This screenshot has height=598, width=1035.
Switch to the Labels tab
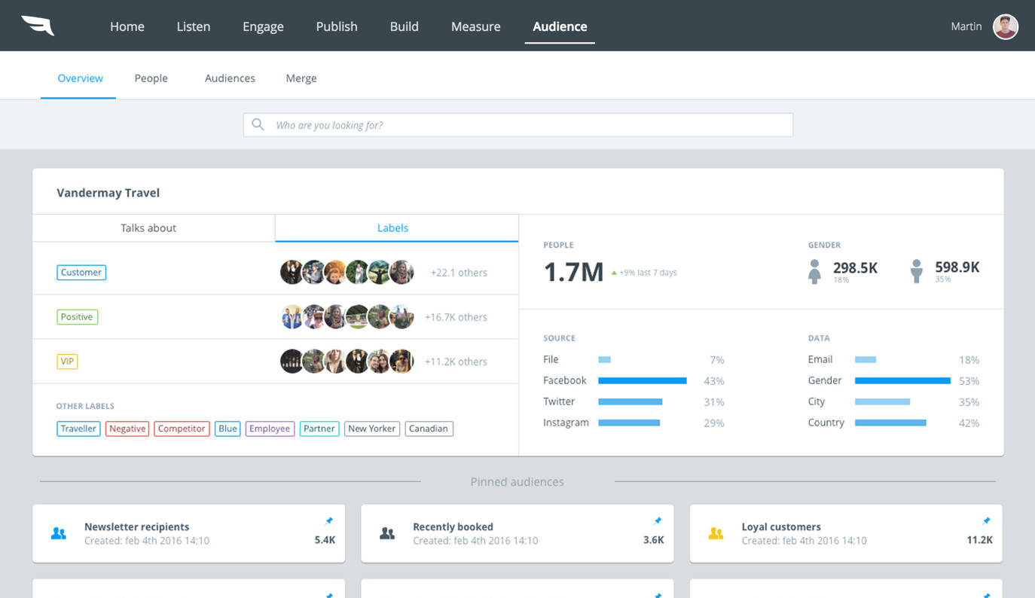[392, 228]
